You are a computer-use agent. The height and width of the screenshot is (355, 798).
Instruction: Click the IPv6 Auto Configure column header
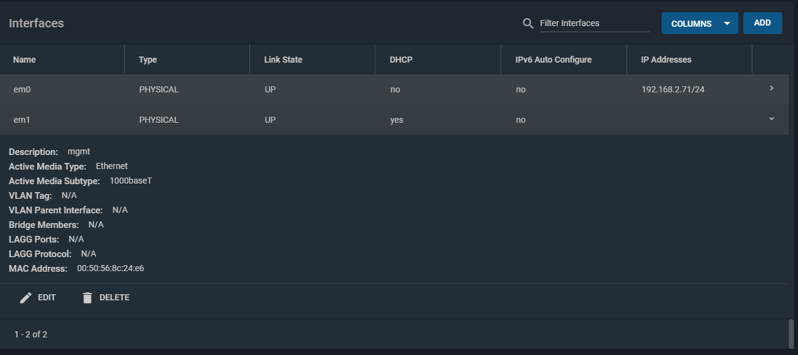tap(553, 59)
